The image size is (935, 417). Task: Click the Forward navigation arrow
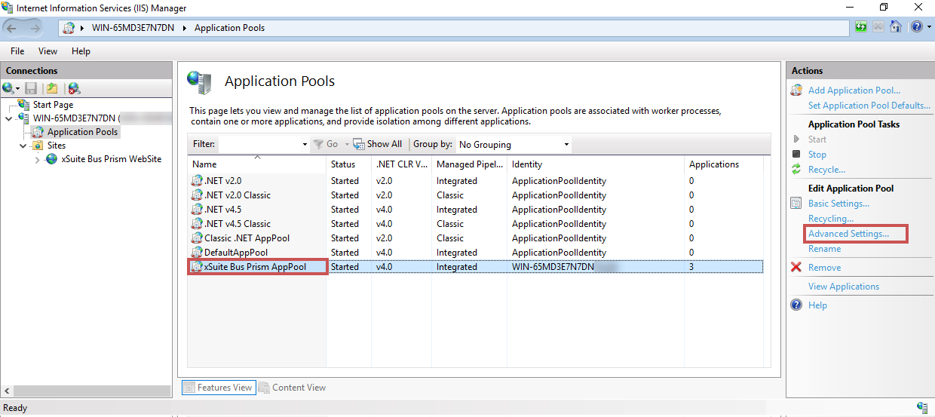click(35, 28)
